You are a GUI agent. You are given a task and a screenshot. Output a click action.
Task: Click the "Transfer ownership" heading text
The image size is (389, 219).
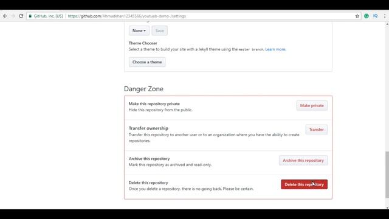click(x=148, y=128)
